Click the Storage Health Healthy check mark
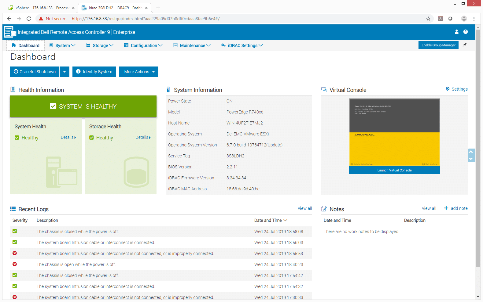 click(91, 138)
